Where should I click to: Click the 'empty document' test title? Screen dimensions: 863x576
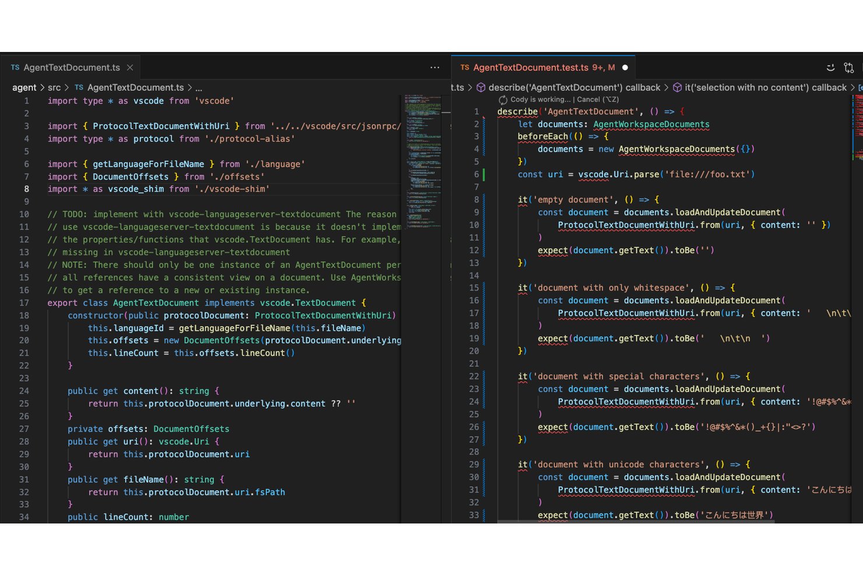click(573, 200)
